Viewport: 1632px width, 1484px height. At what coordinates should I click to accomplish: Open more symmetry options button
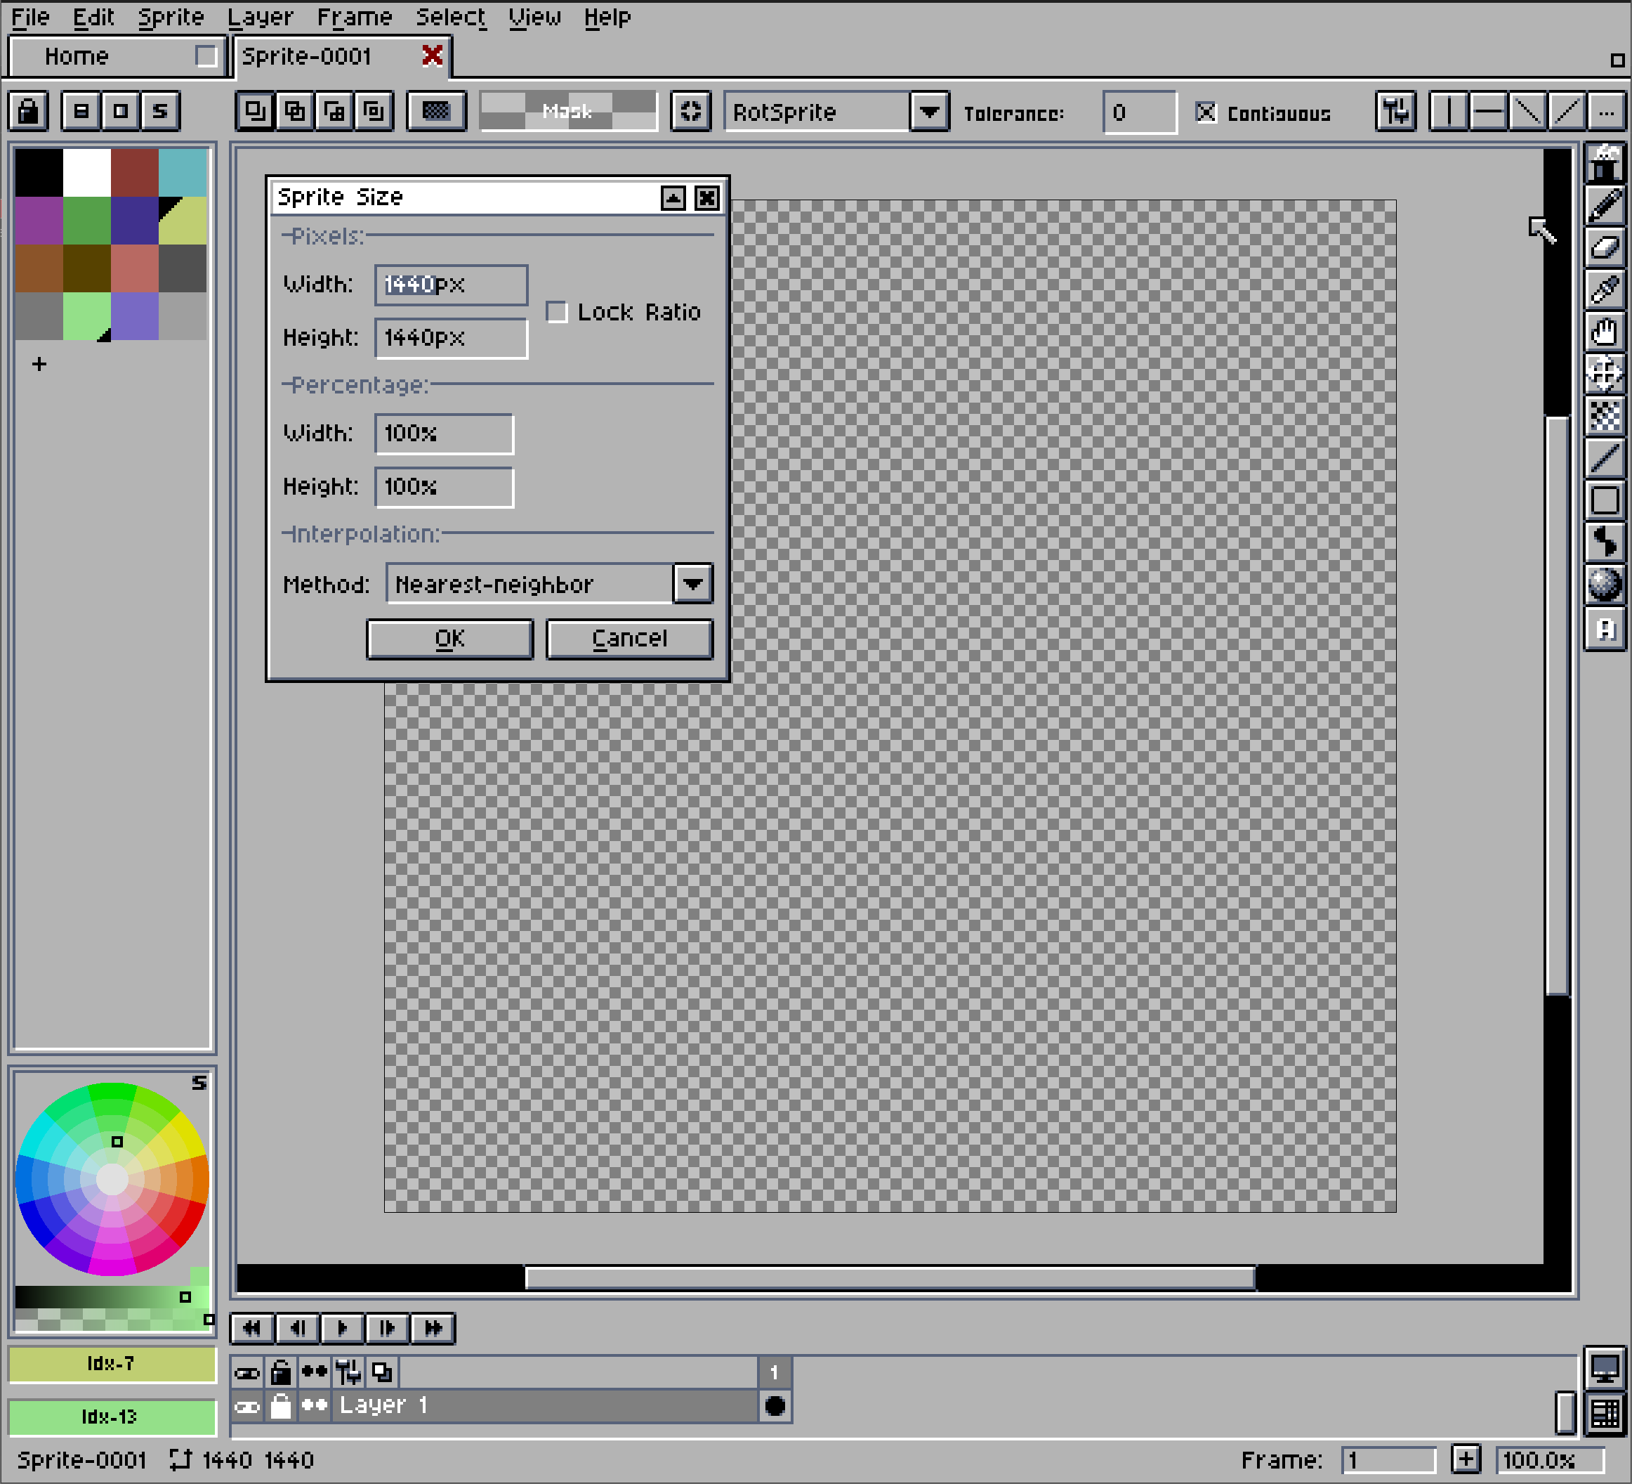(x=1607, y=112)
